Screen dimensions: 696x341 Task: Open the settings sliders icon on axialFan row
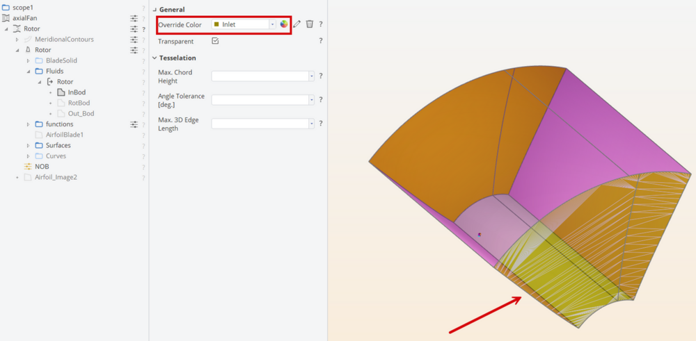click(134, 18)
